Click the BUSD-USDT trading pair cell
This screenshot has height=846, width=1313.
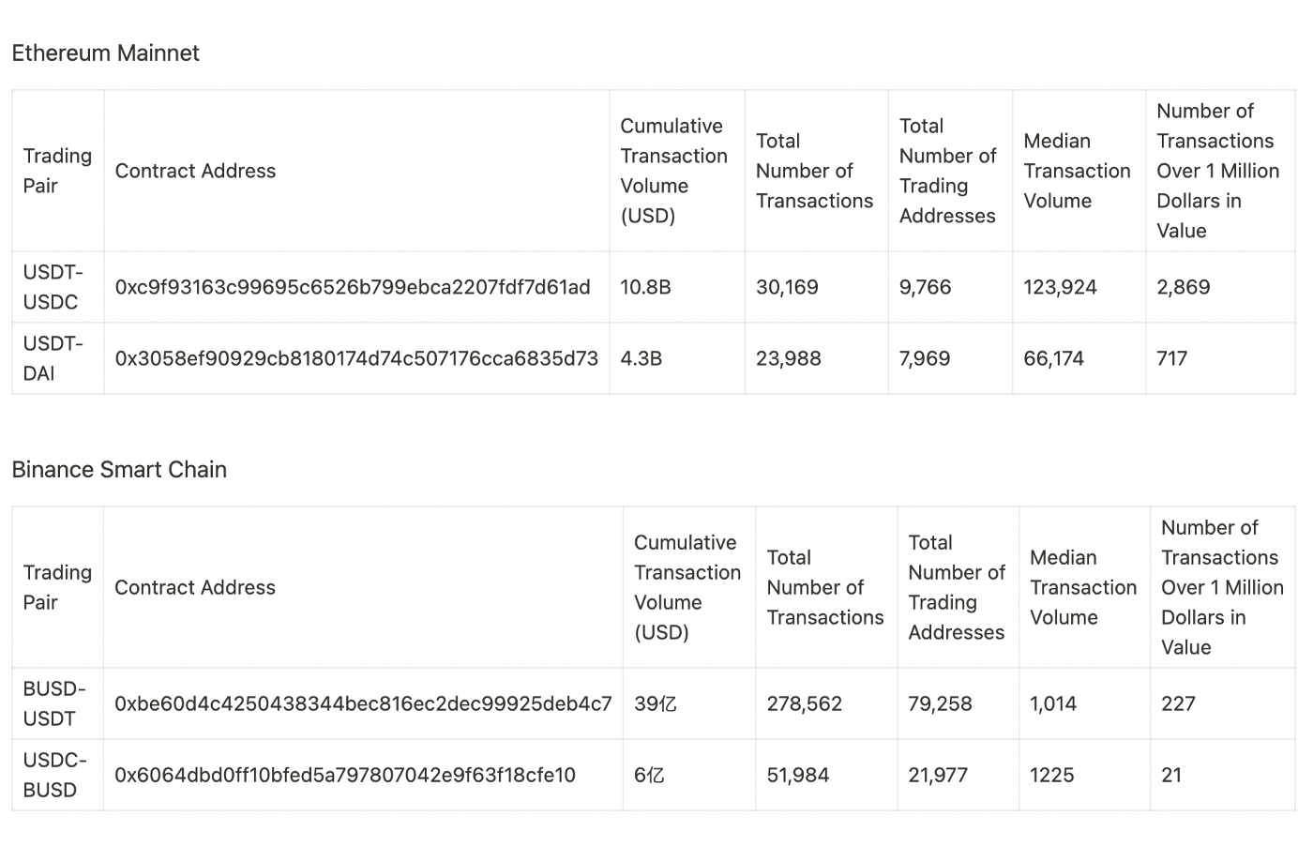pos(53,703)
